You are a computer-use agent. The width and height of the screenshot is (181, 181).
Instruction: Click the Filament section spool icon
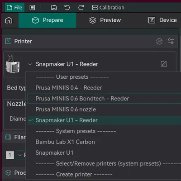[x=8, y=137]
